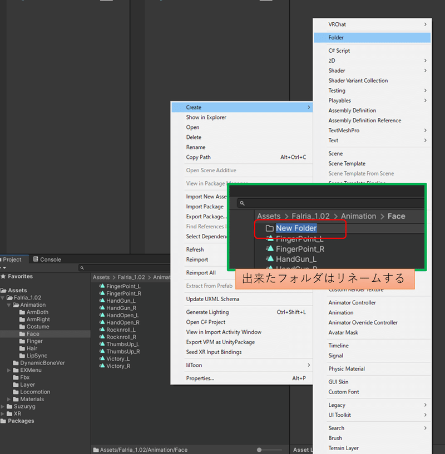Click Reimport All menu entry
This screenshot has height=454, width=445.
[201, 273]
